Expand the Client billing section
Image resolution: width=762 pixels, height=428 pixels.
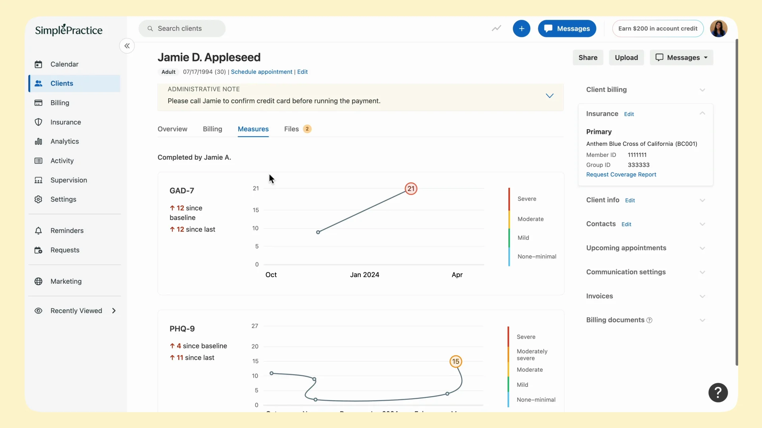tap(702, 90)
